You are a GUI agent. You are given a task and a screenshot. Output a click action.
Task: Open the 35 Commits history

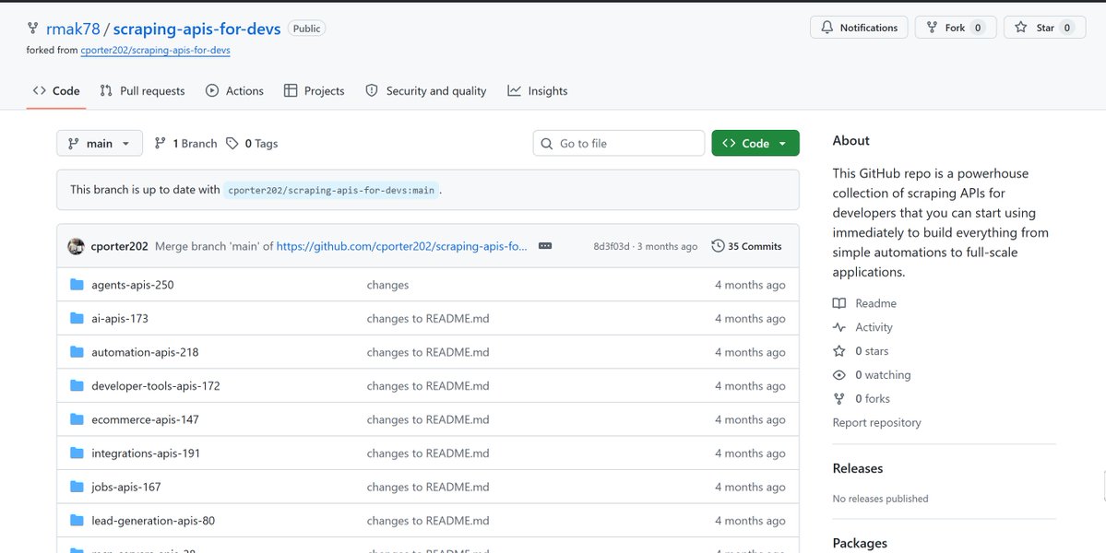[746, 247]
